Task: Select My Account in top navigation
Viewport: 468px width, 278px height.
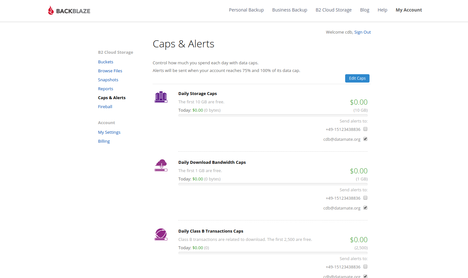Action: (x=409, y=10)
